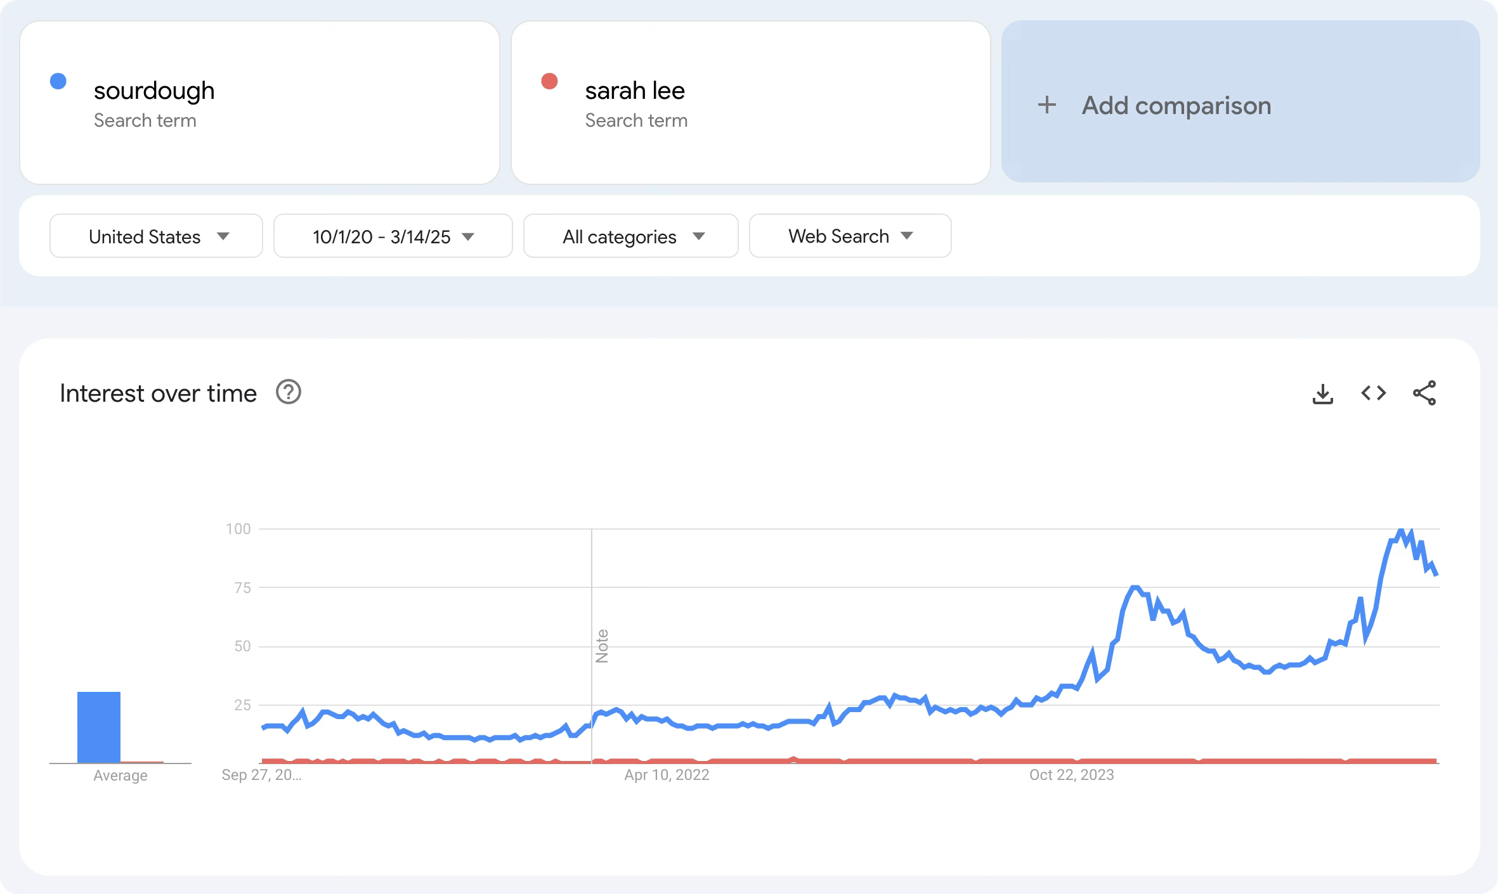Open the 10/1/20 - 3/14/25 date dropdown
This screenshot has height=894, width=1498.
point(393,236)
